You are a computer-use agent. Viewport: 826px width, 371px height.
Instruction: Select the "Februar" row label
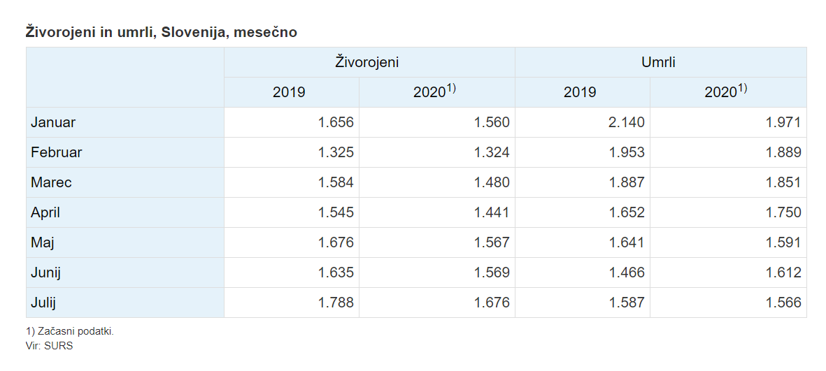[x=57, y=152]
